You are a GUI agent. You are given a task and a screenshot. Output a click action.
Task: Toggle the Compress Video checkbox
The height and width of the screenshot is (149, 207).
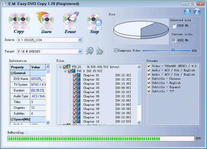point(116,50)
